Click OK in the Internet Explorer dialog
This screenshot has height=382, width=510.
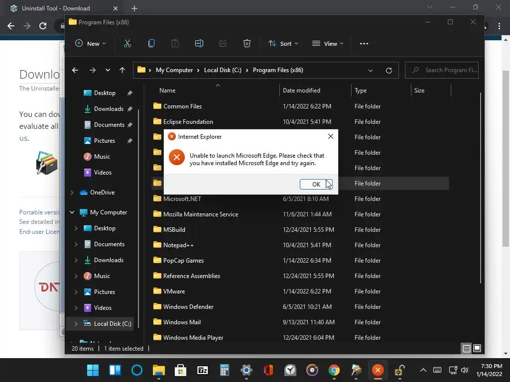click(x=316, y=184)
